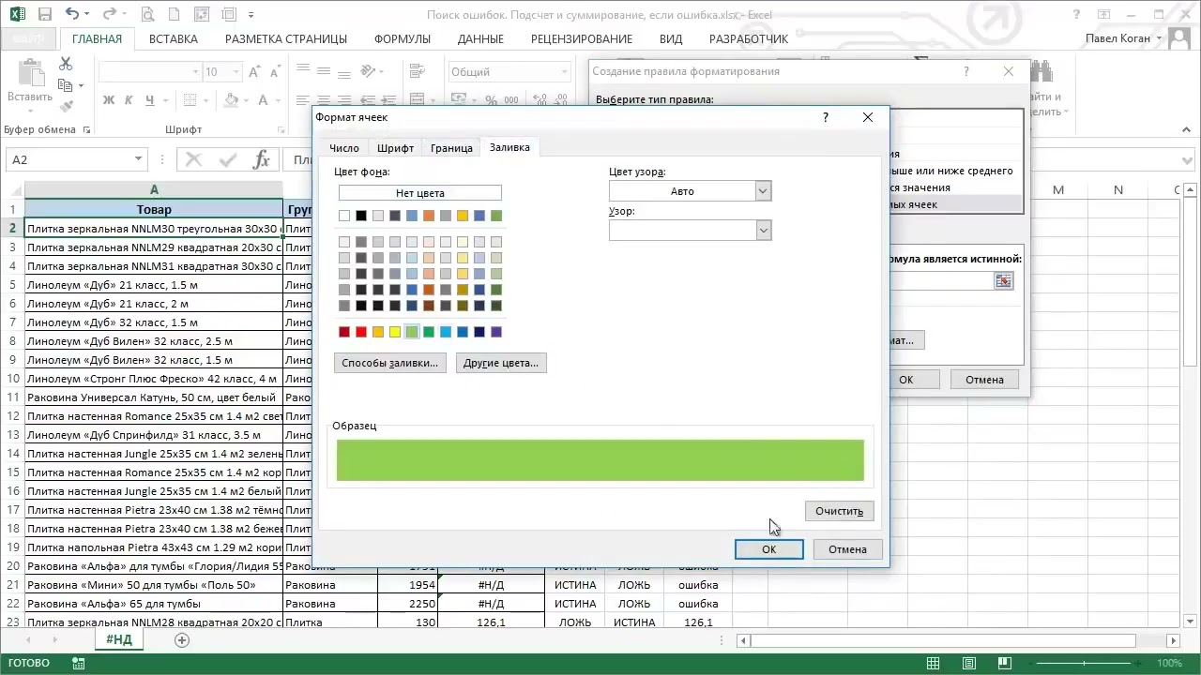Click the font color A icon
Screen dimensions: 1201x675
point(265,100)
